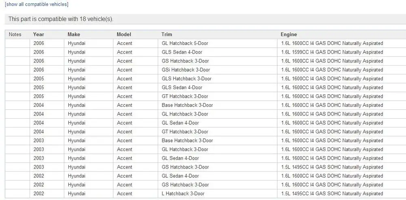Image resolution: width=406 pixels, height=200 pixels.
Task: Click the L Hatchback 3-Door trim cell
Action: coord(218,194)
